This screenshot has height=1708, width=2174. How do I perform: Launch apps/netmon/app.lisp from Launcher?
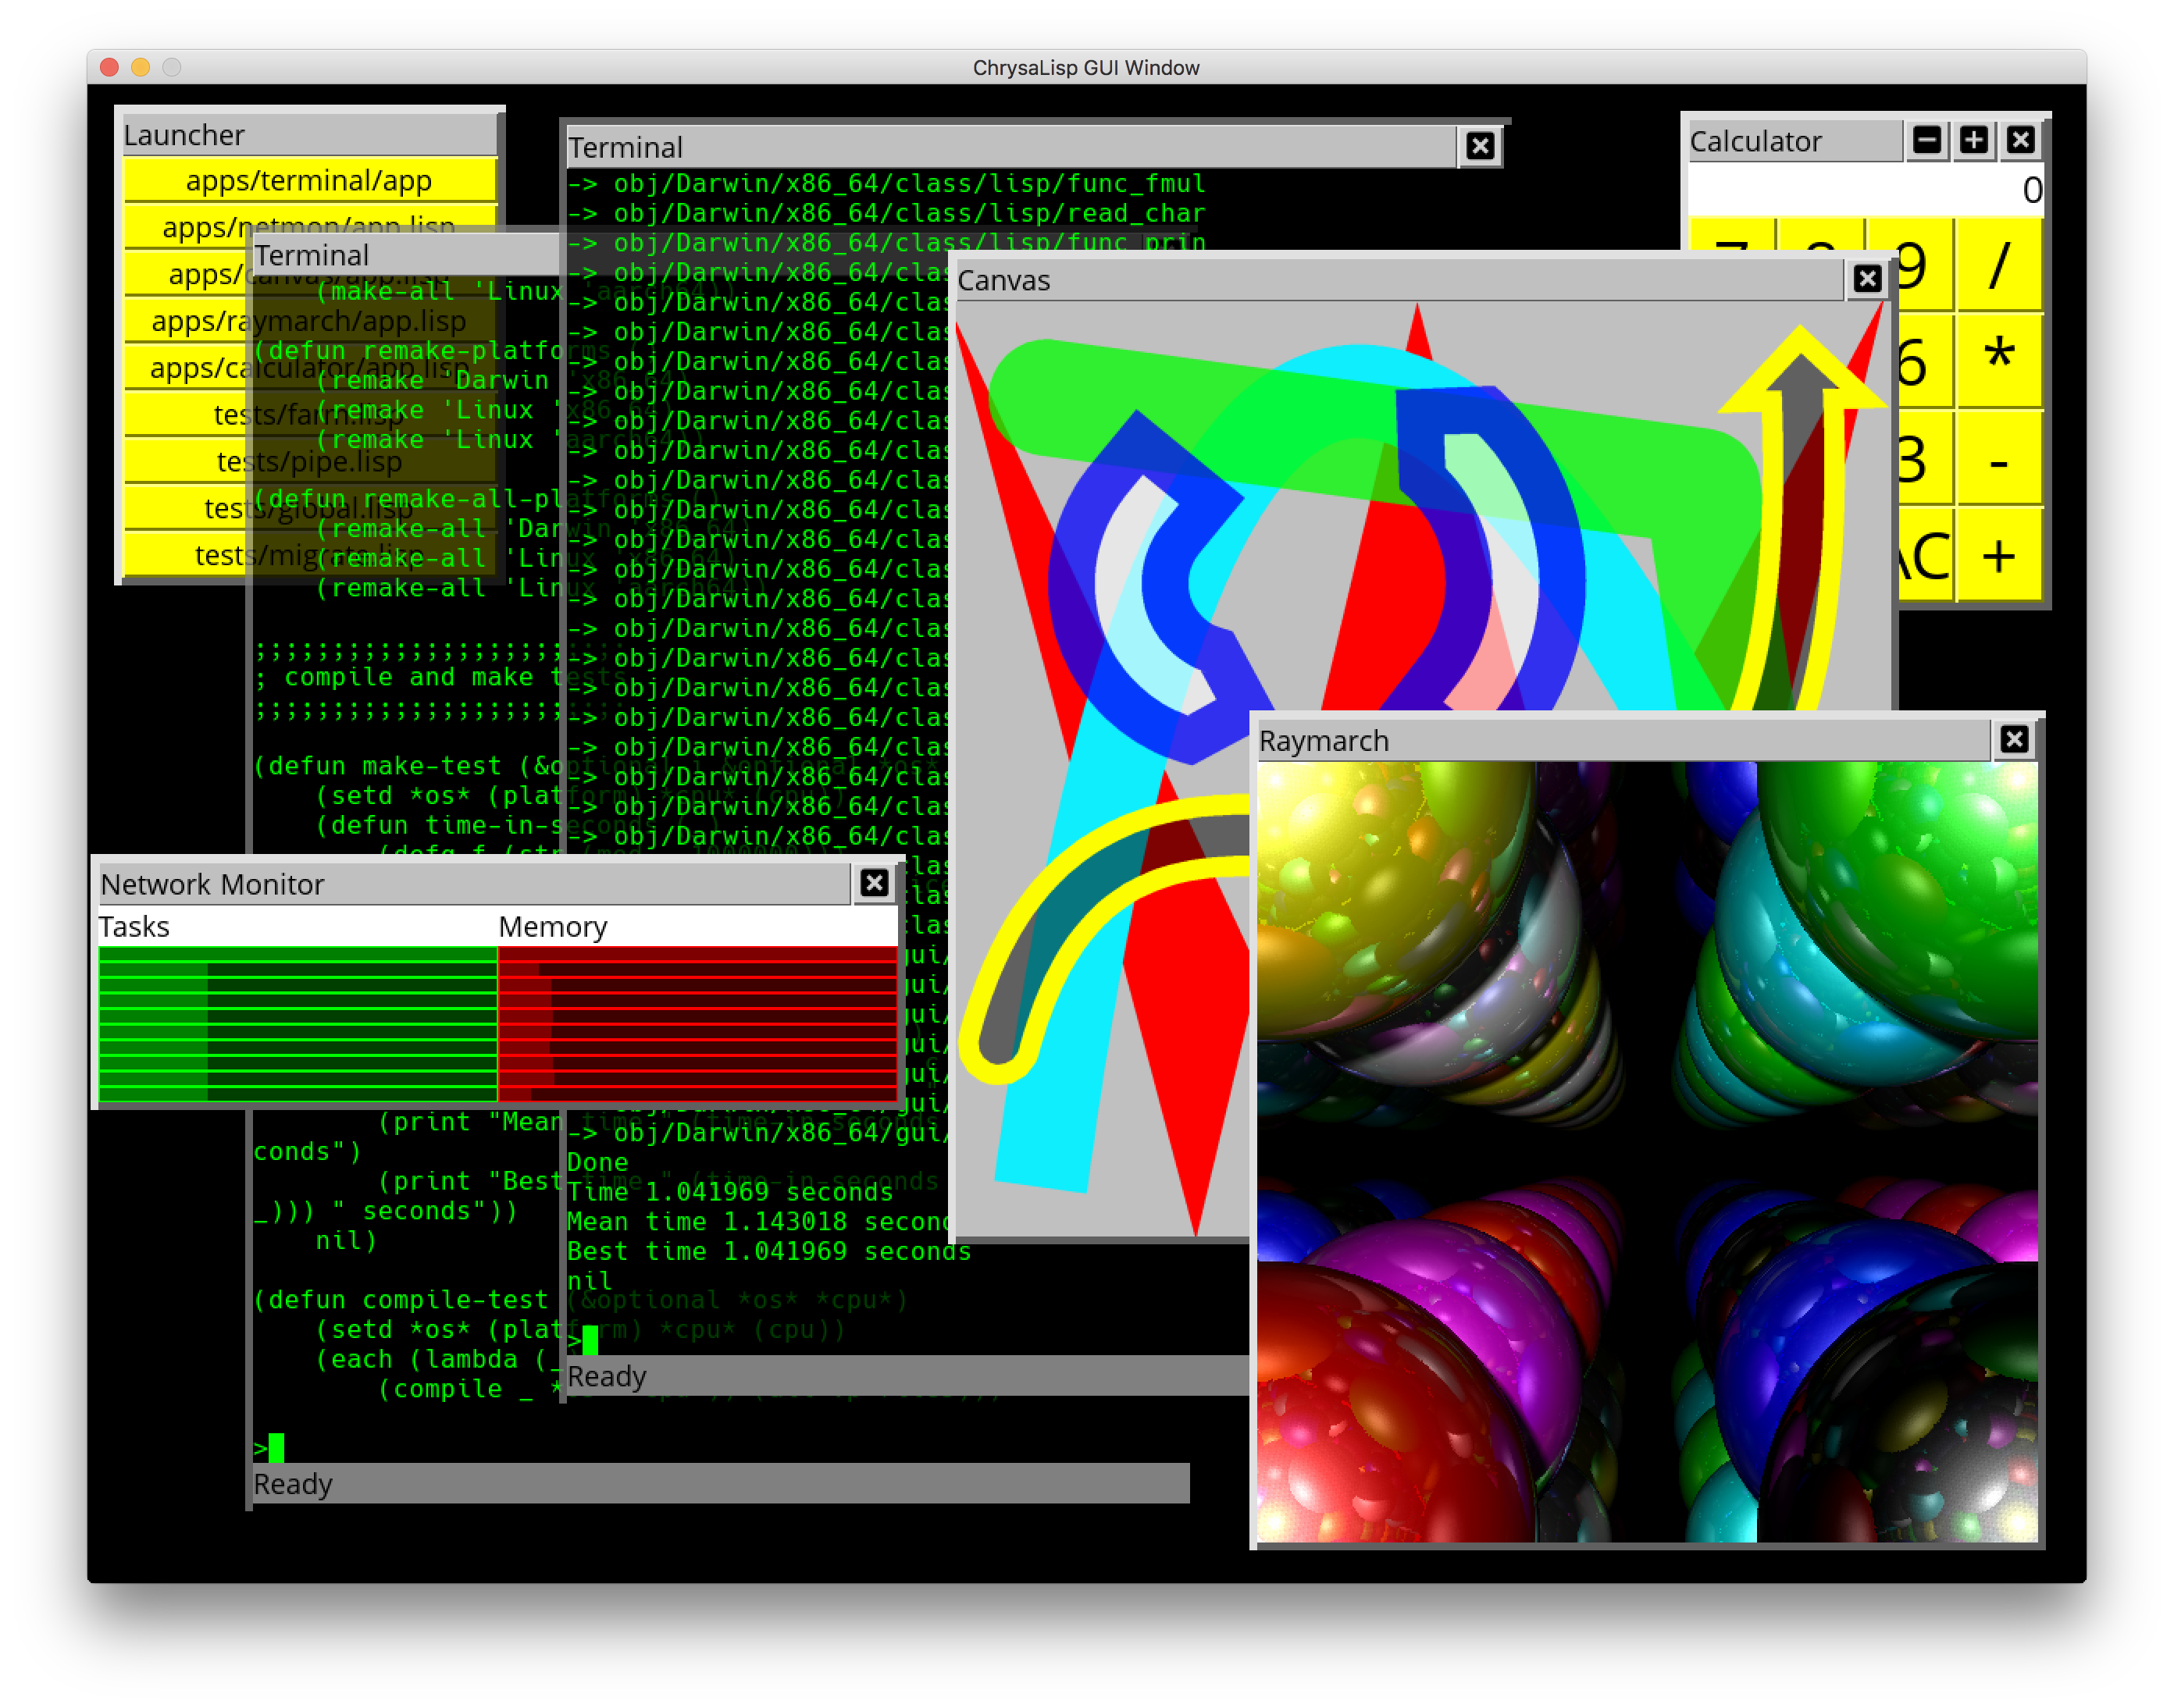pos(200,227)
